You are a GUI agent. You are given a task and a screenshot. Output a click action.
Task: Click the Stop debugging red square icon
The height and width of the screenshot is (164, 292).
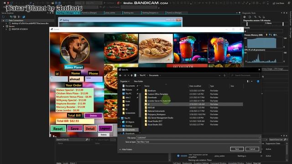8,3
